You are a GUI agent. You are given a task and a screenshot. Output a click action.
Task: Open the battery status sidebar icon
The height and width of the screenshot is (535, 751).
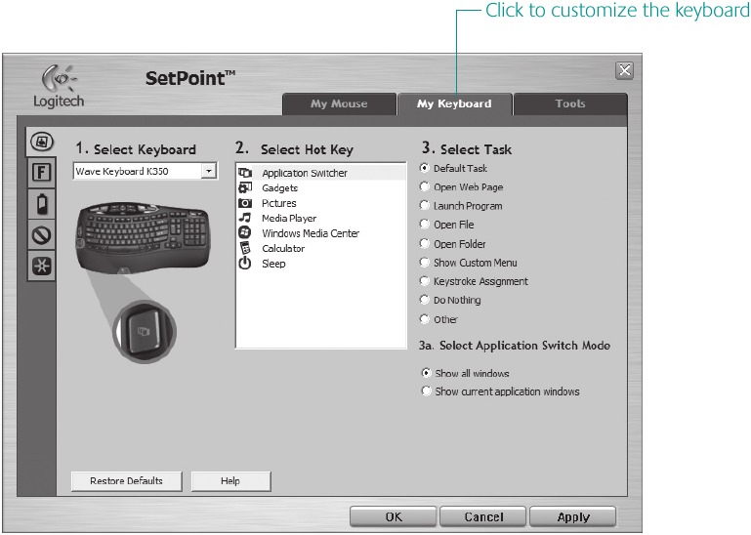pyautogui.click(x=42, y=204)
